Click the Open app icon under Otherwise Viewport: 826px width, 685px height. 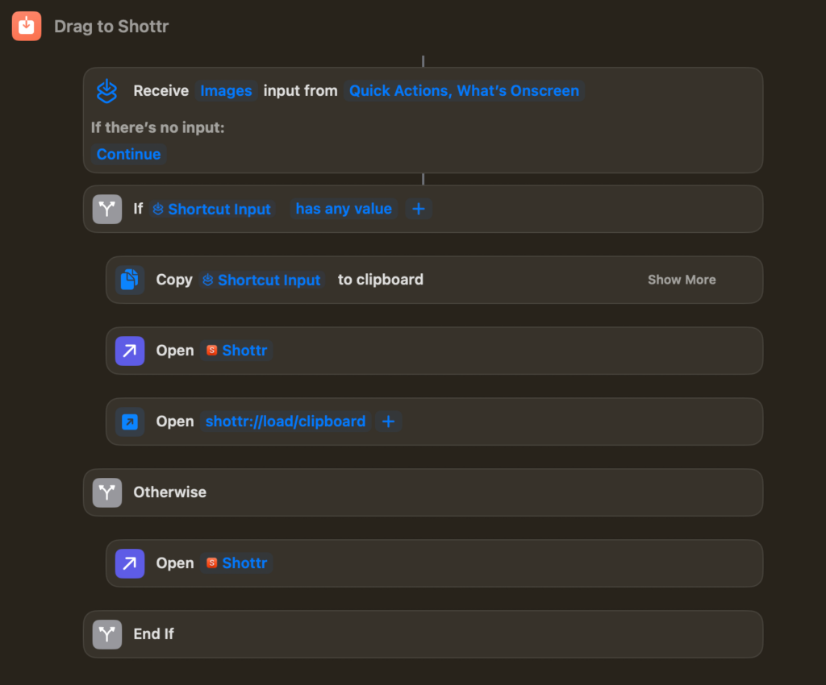pos(130,563)
